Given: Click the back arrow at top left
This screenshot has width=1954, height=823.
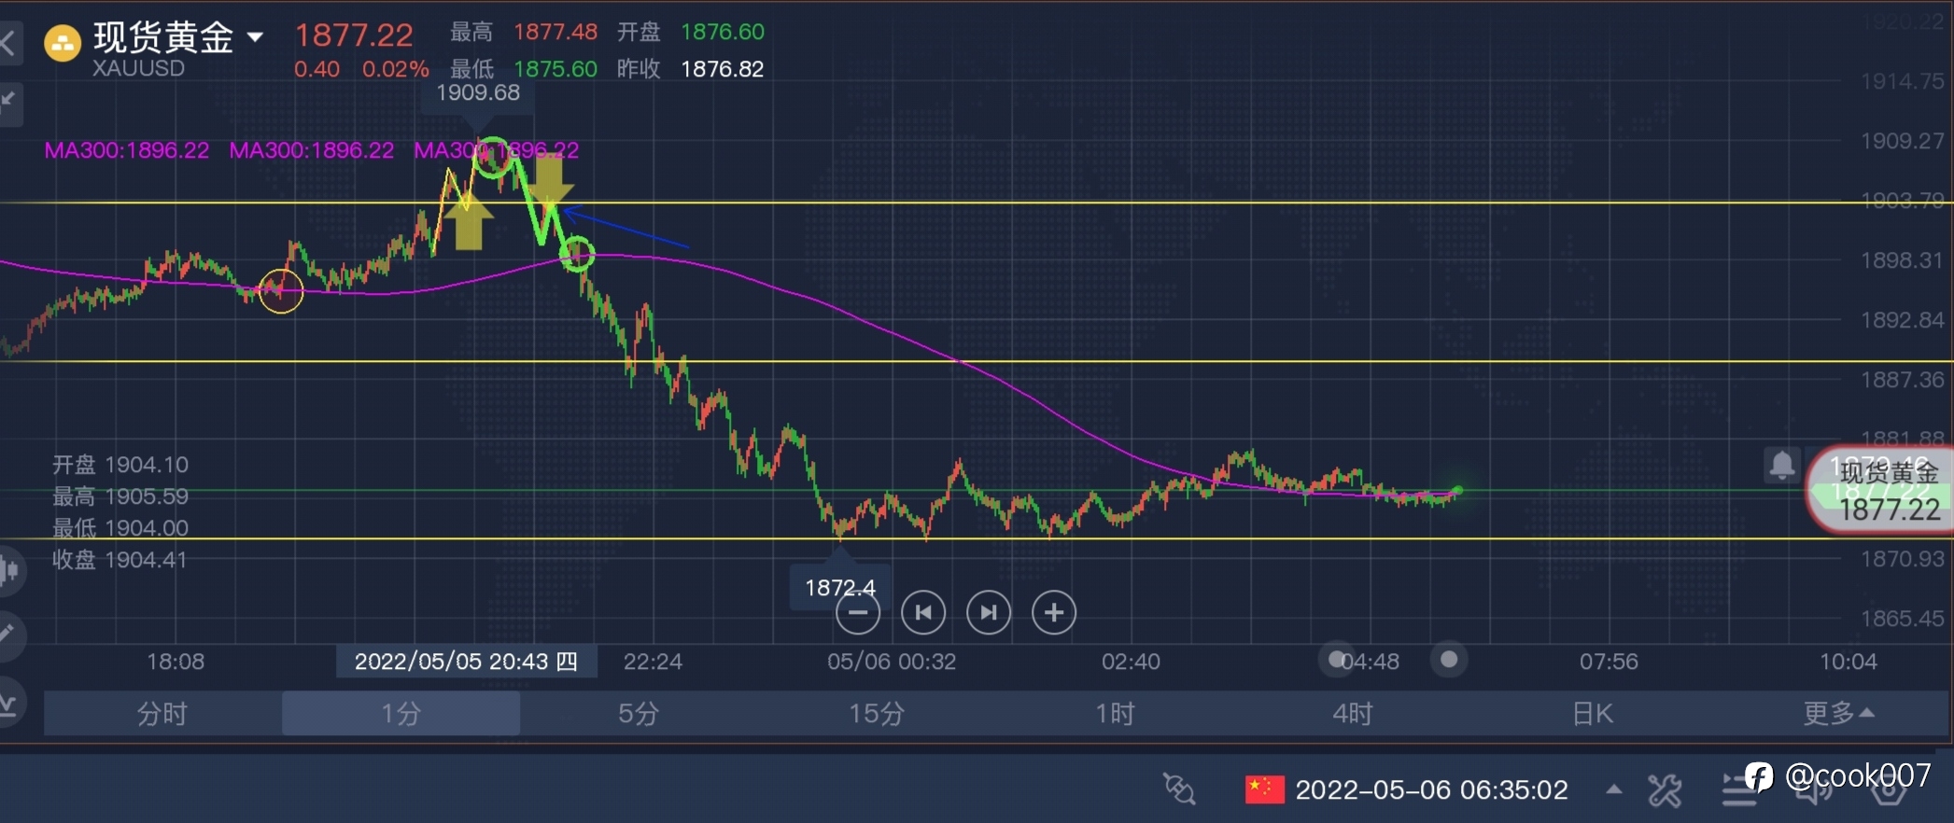Looking at the screenshot, I should (9, 42).
